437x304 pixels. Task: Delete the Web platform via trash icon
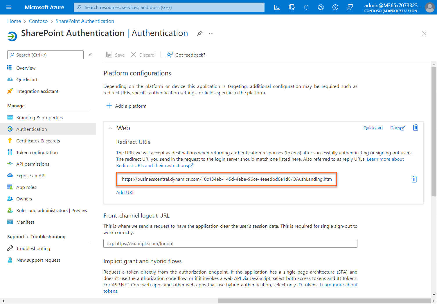[x=416, y=127]
